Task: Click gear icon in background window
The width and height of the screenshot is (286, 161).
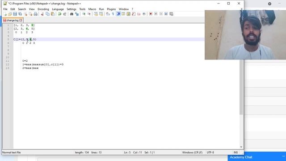Action: coord(269,4)
